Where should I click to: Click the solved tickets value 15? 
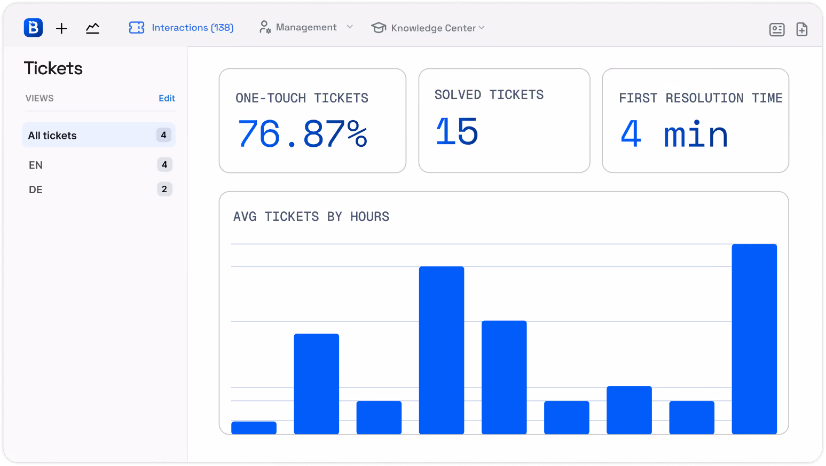tap(457, 131)
